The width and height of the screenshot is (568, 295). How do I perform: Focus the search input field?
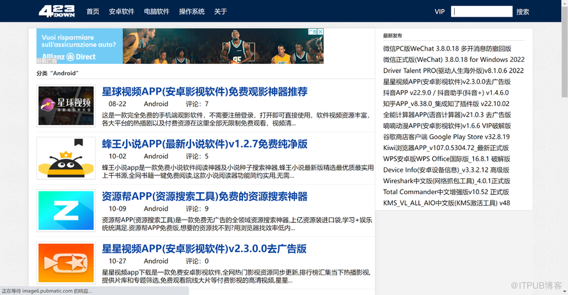pos(482,11)
